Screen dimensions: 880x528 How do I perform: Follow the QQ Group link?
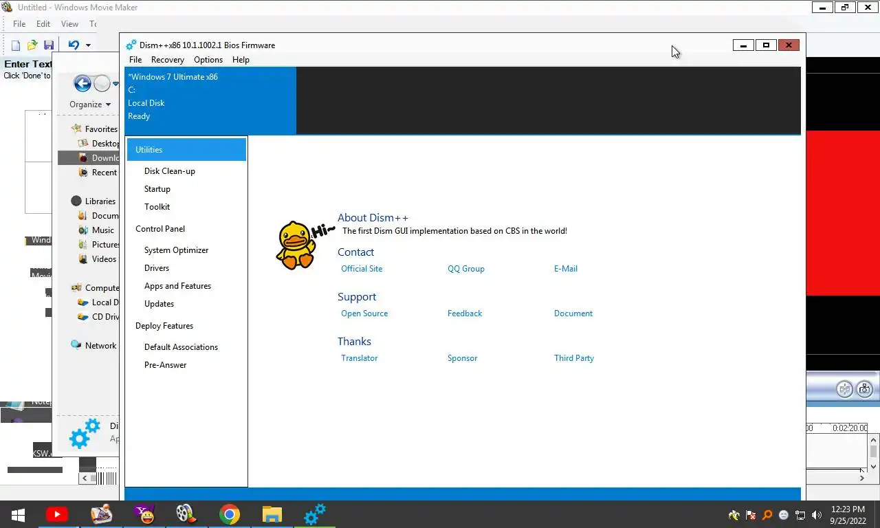click(466, 269)
